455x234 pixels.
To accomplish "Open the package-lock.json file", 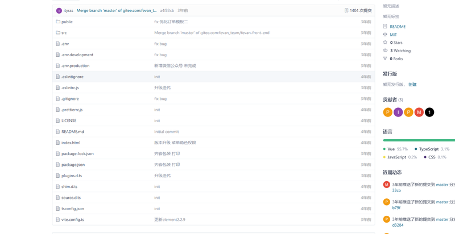I will [x=77, y=153].
